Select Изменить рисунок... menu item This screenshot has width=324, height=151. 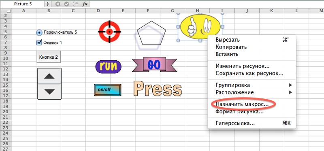point(252,66)
